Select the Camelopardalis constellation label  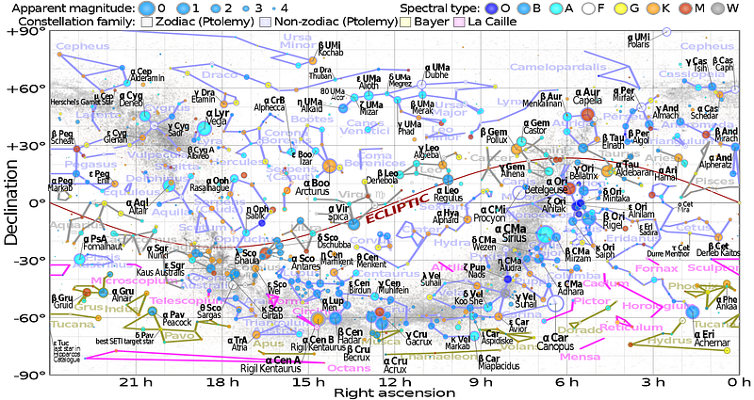558,67
